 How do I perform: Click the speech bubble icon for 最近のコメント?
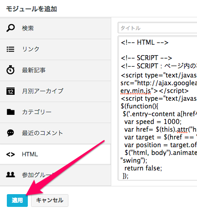(10, 133)
